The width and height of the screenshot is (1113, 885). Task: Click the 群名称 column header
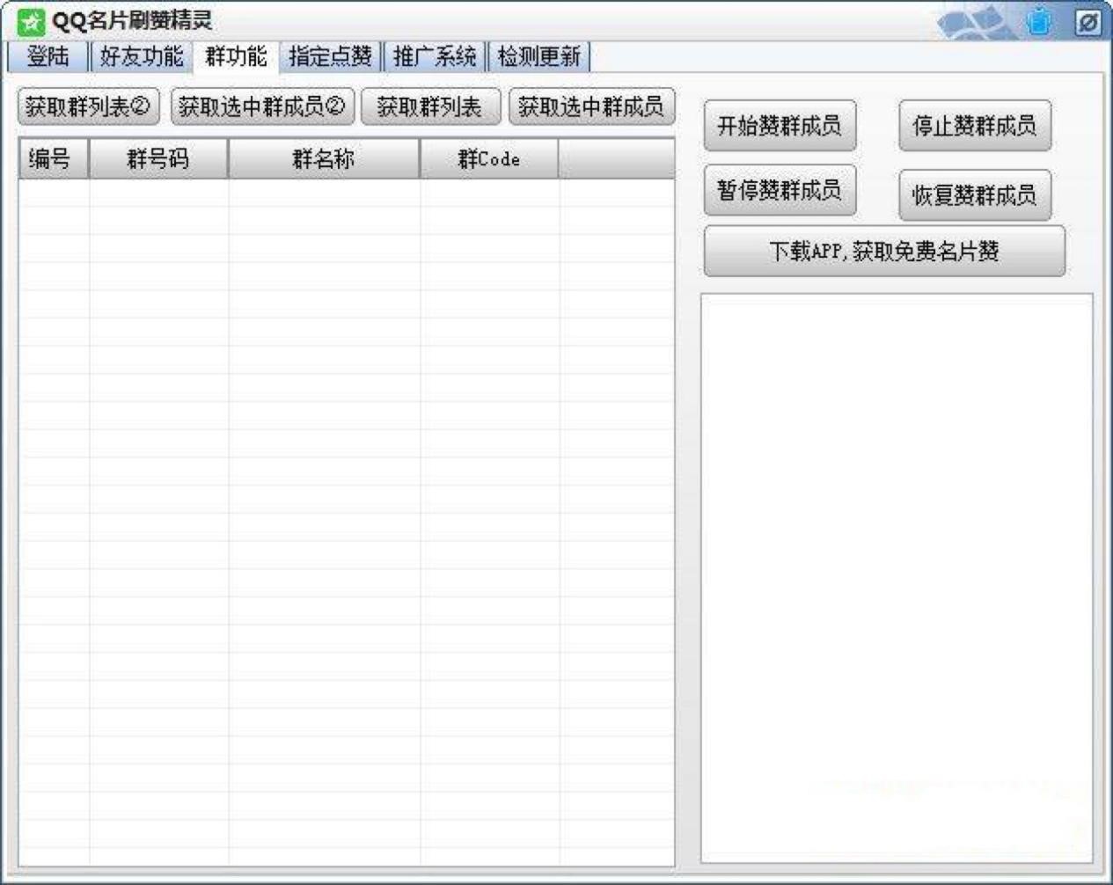tap(324, 159)
